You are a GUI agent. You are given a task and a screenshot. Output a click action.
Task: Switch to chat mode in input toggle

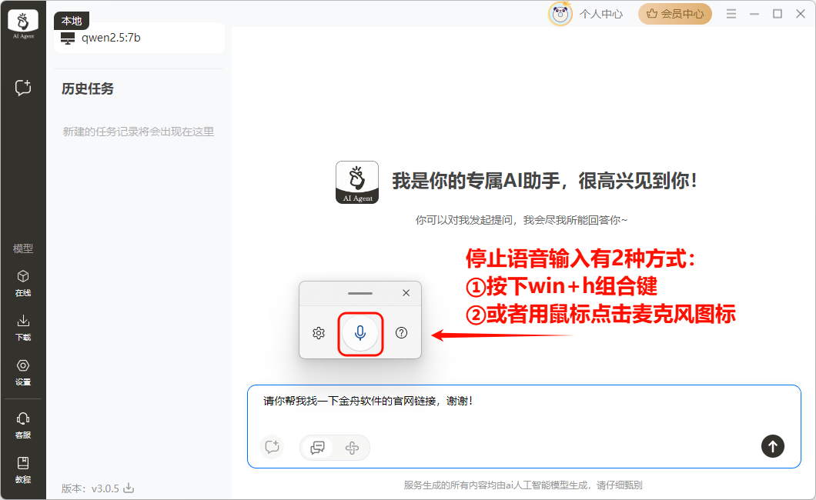pyautogui.click(x=317, y=447)
